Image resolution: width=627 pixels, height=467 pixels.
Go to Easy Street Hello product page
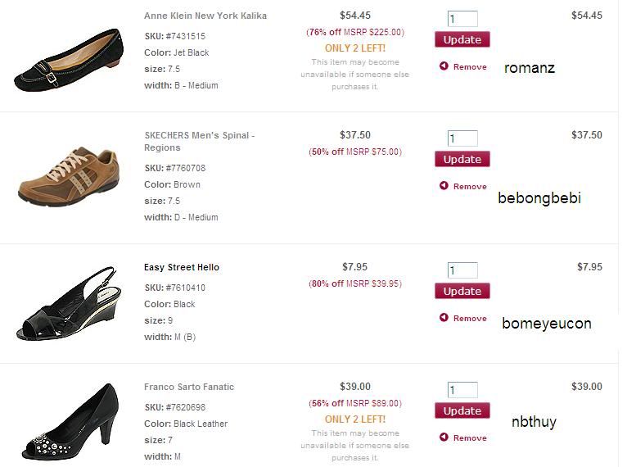pos(182,267)
